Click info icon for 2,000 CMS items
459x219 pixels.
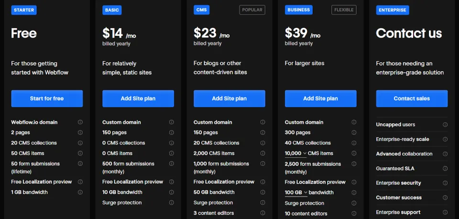coord(263,153)
